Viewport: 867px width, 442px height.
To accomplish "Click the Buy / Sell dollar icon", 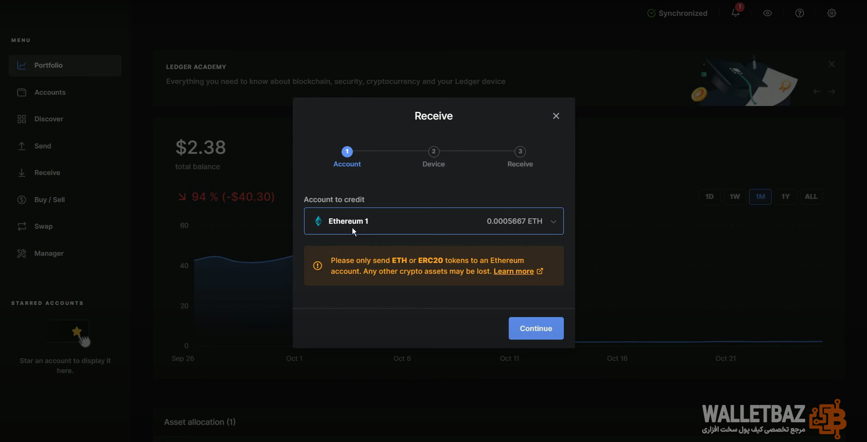I will (22, 200).
